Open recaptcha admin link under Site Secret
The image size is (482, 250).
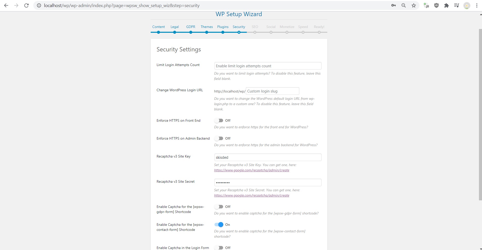[x=252, y=196]
